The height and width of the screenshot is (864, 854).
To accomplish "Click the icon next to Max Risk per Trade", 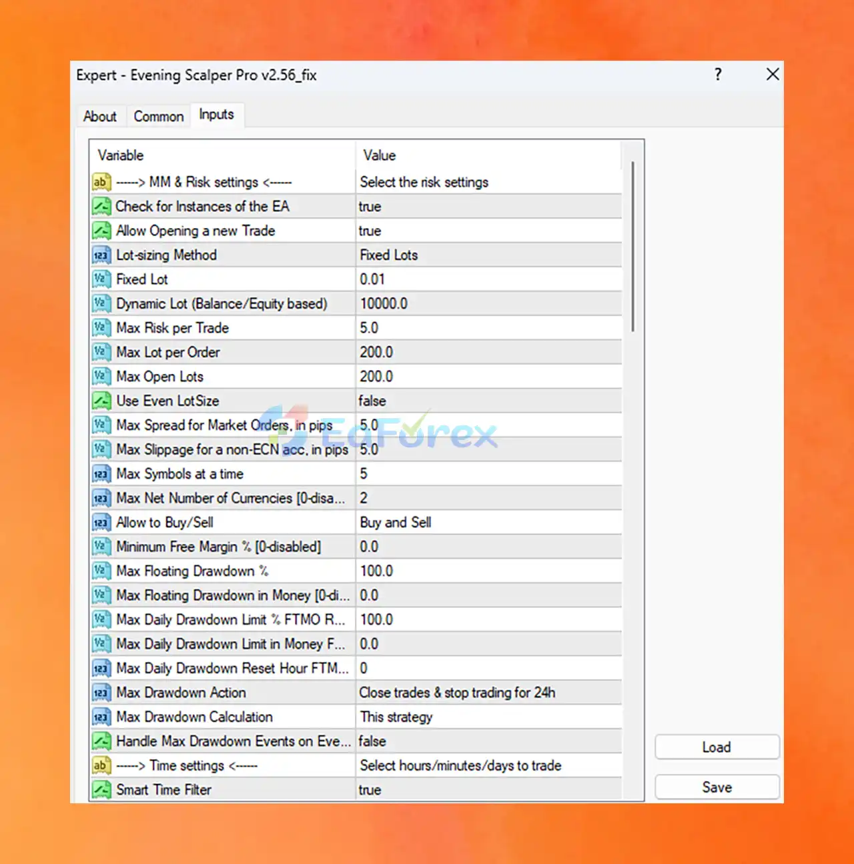I will click(101, 328).
